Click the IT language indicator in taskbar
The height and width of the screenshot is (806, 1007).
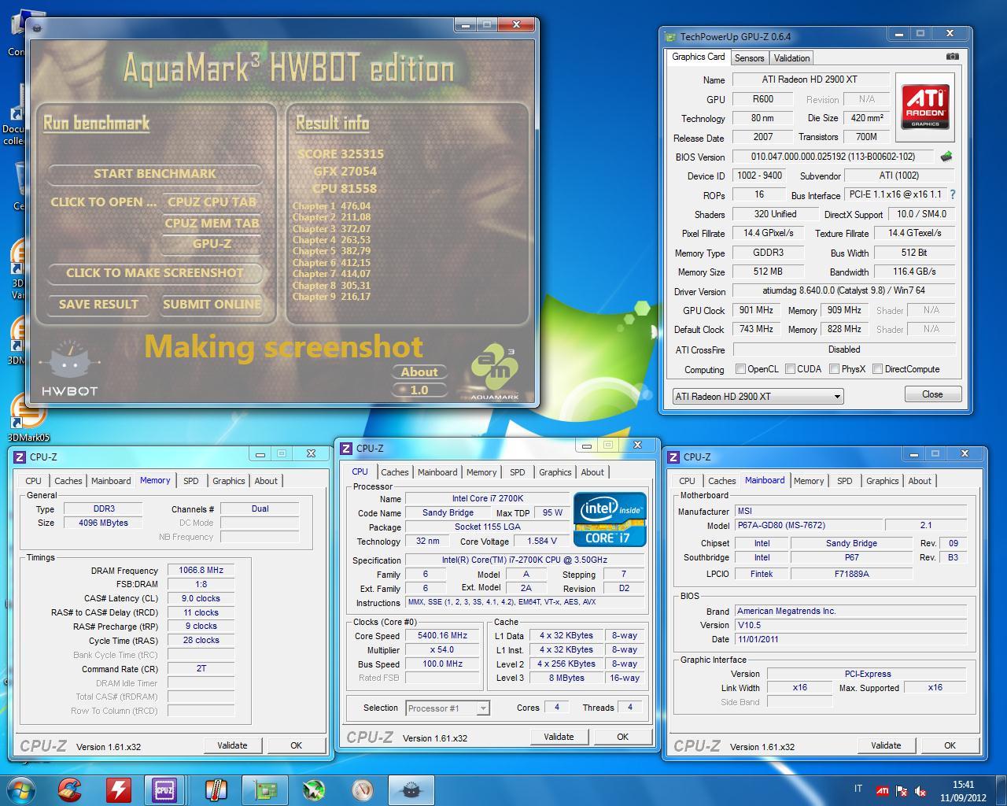[858, 789]
